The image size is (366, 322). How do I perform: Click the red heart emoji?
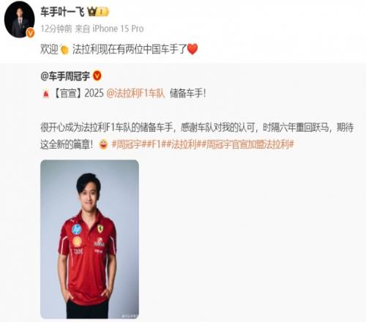[x=193, y=49]
